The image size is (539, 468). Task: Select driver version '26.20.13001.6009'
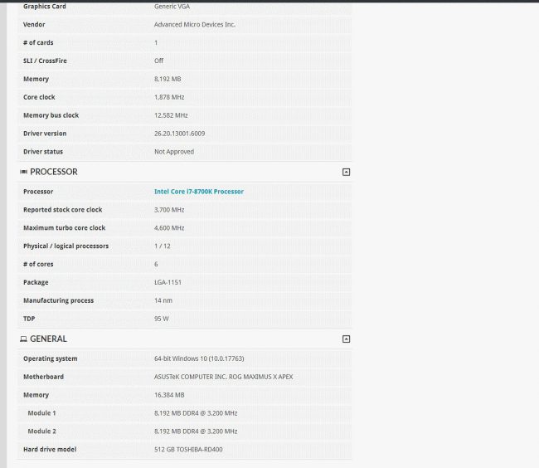(179, 134)
